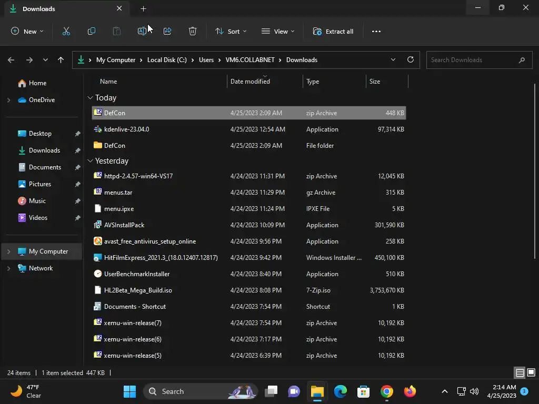Viewport: 539px width, 404px height.
Task: Add a new tab with plus
Action: tap(143, 8)
